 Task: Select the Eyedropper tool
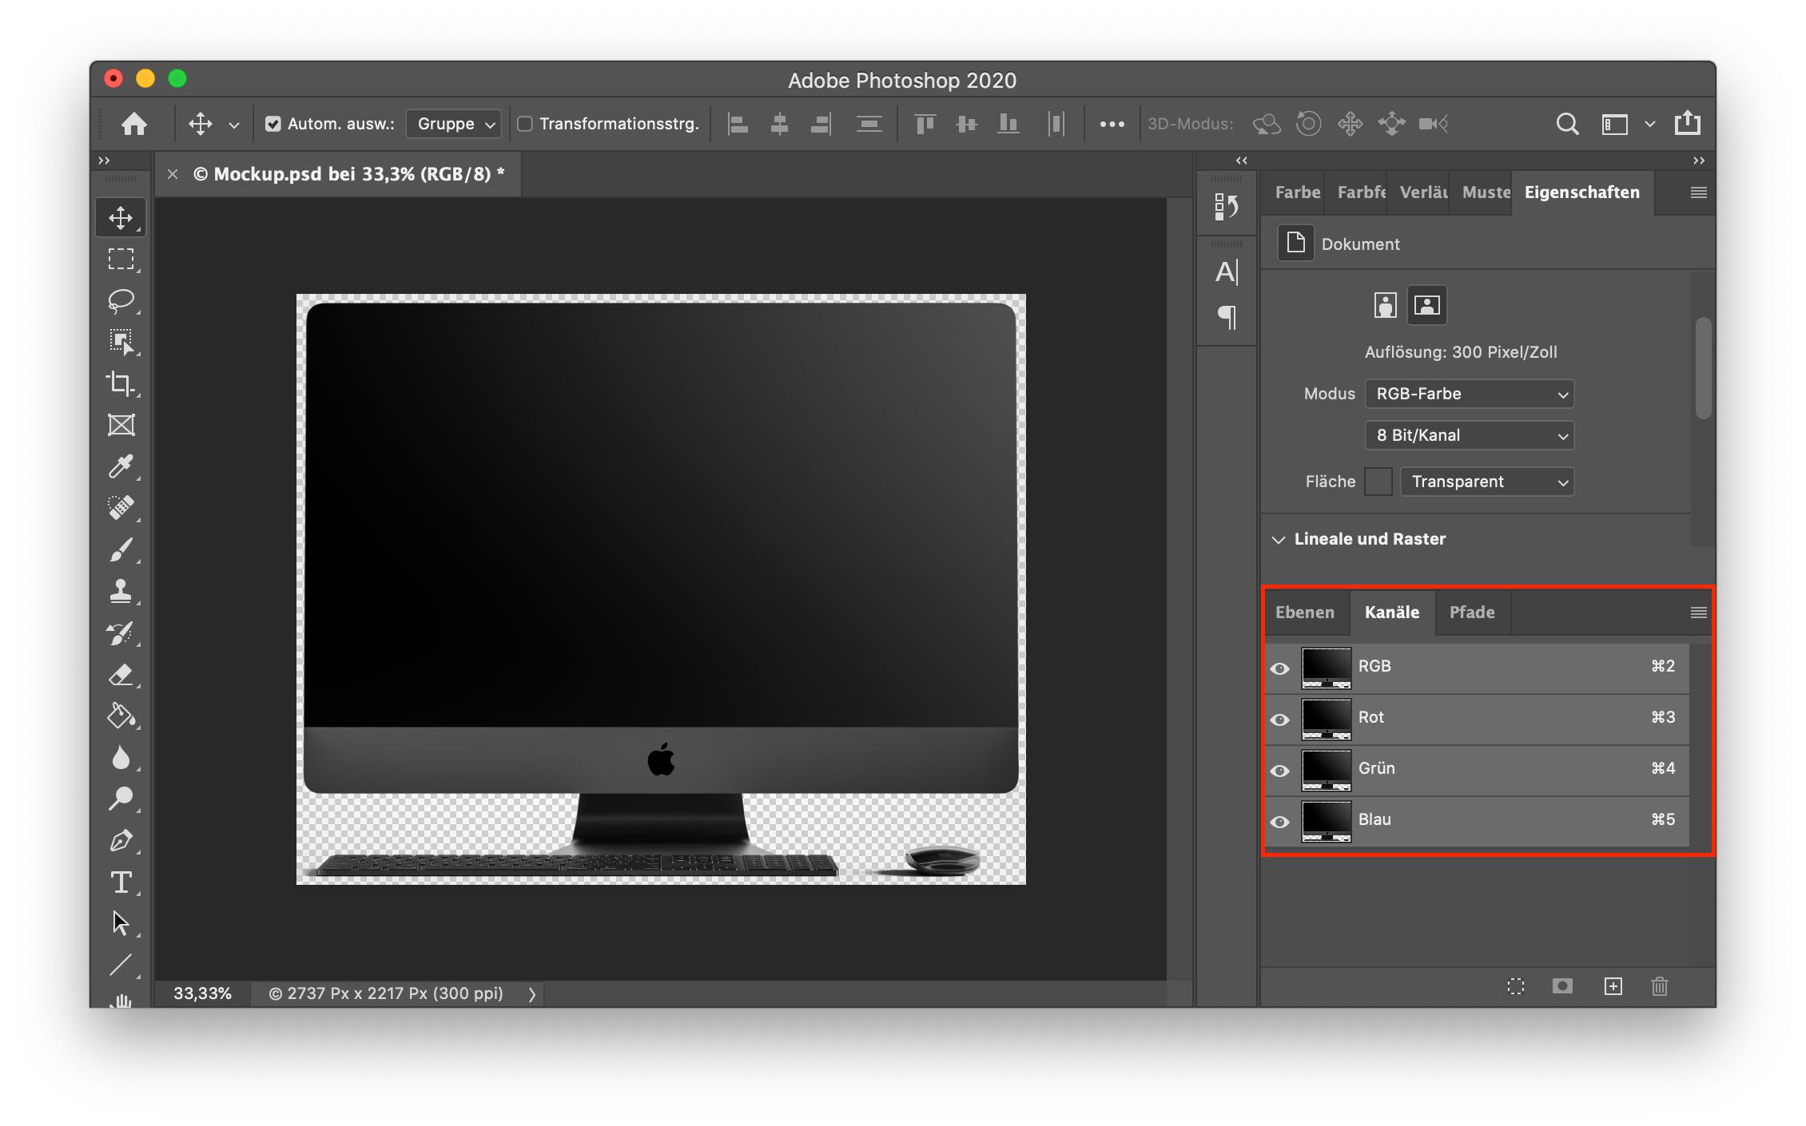pyautogui.click(x=121, y=467)
